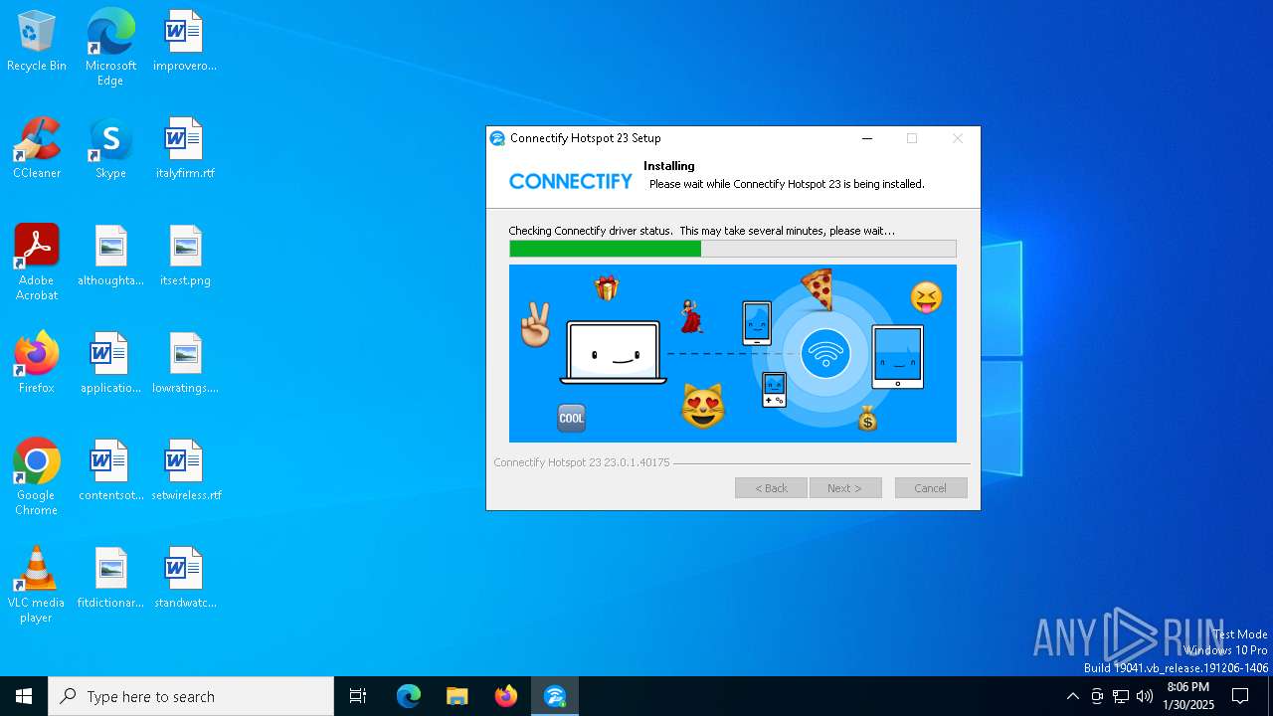This screenshot has height=716, width=1273.
Task: Click the meet-now tray icon
Action: tap(1097, 696)
